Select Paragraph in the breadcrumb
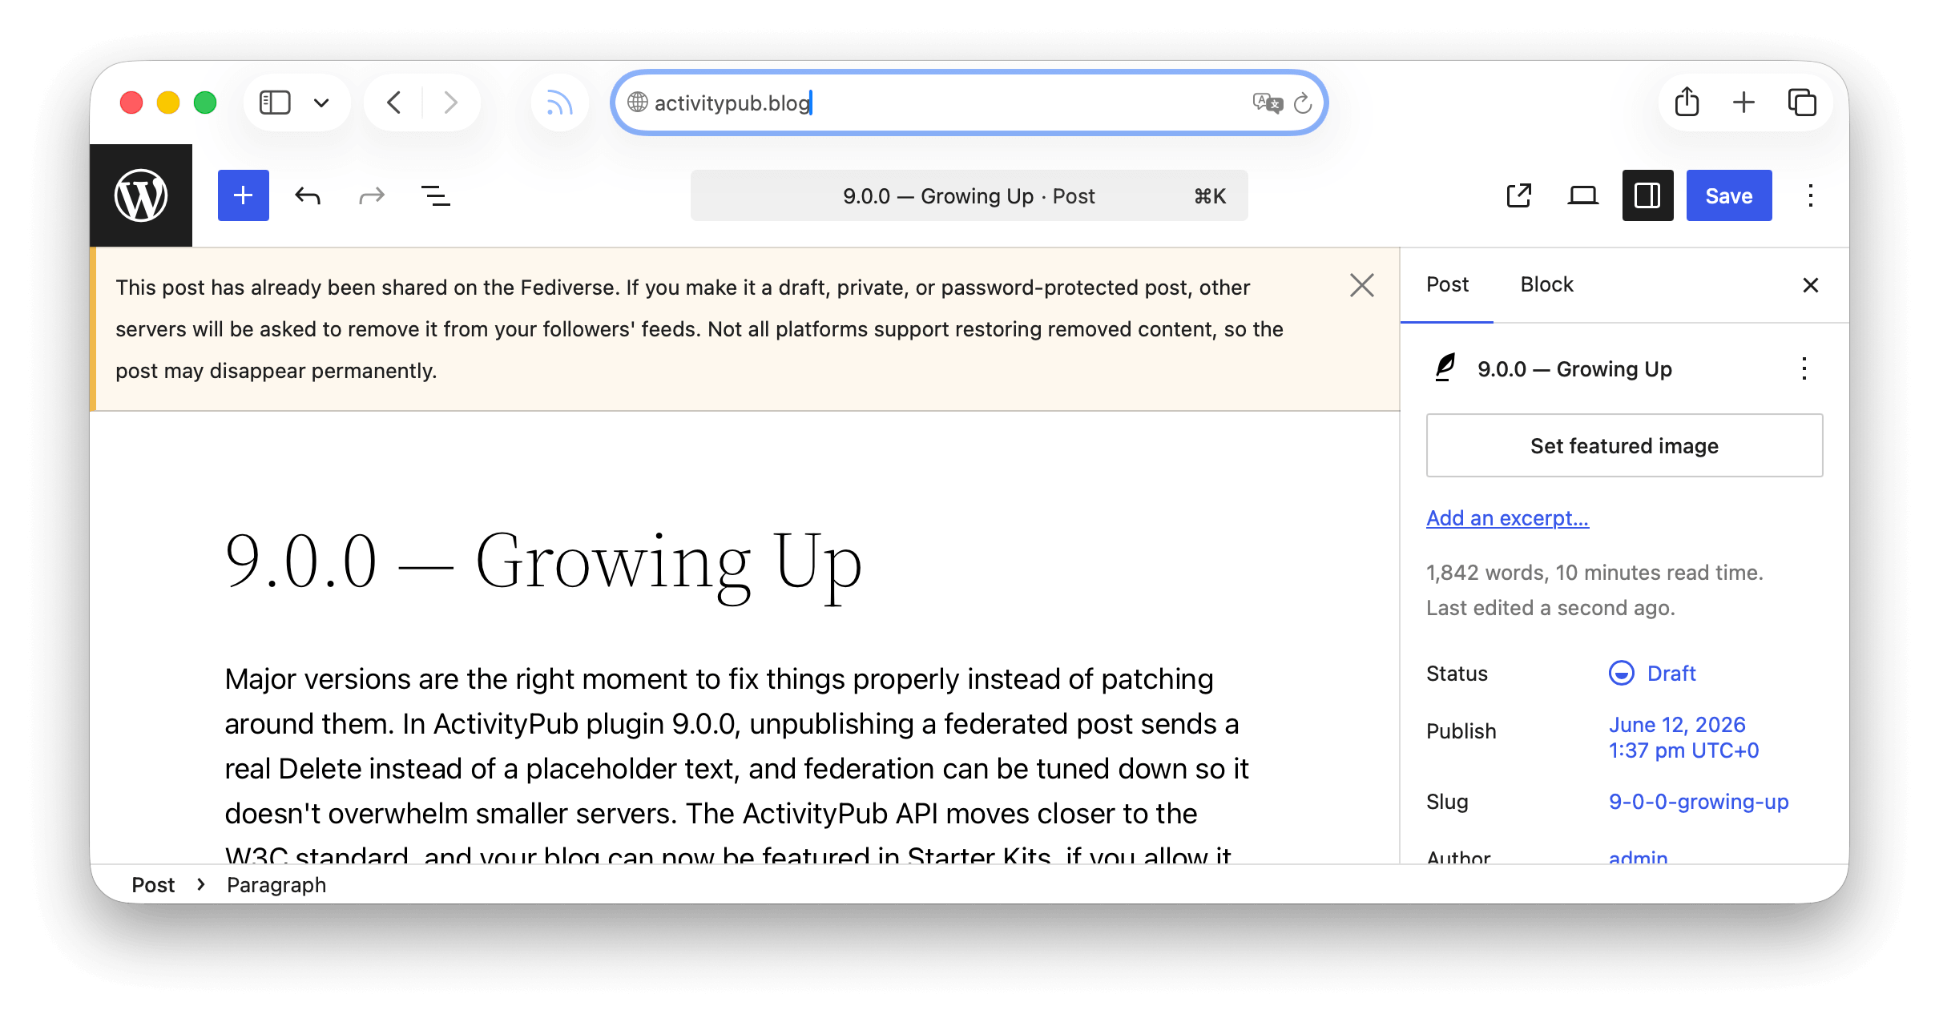The width and height of the screenshot is (1939, 1022). coord(276,885)
